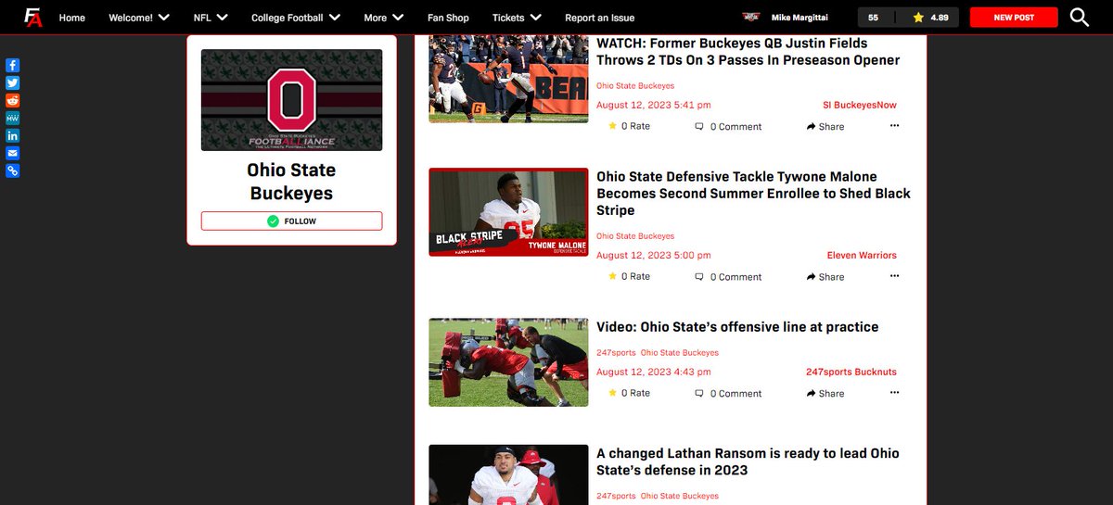
Task: Share the Tywone Malone article
Action: 825,276
